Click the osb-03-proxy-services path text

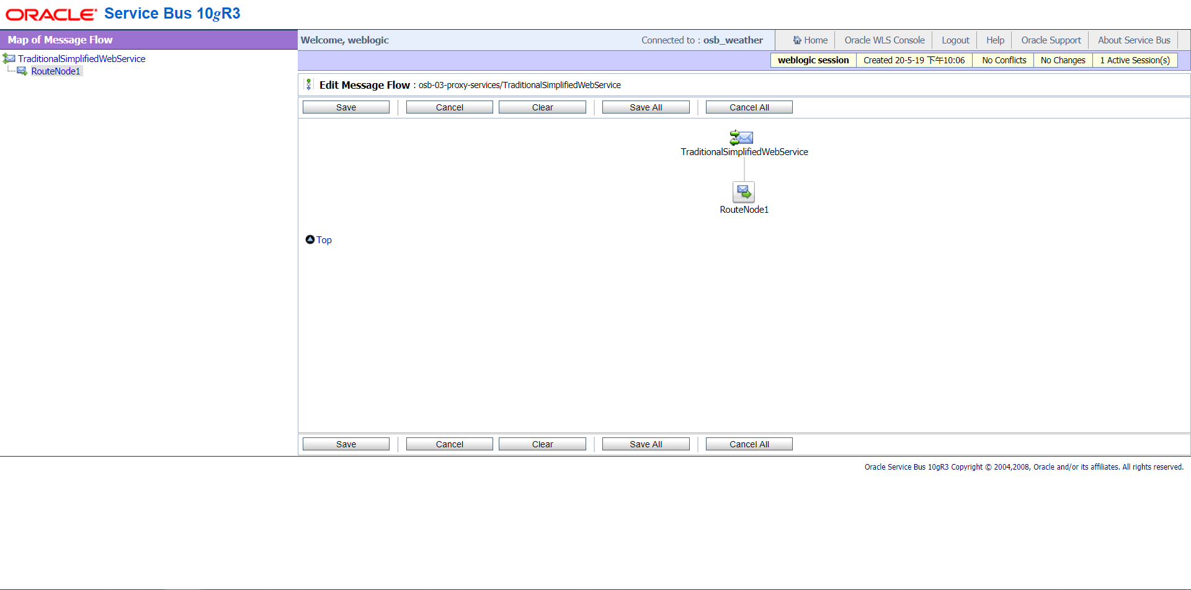519,85
